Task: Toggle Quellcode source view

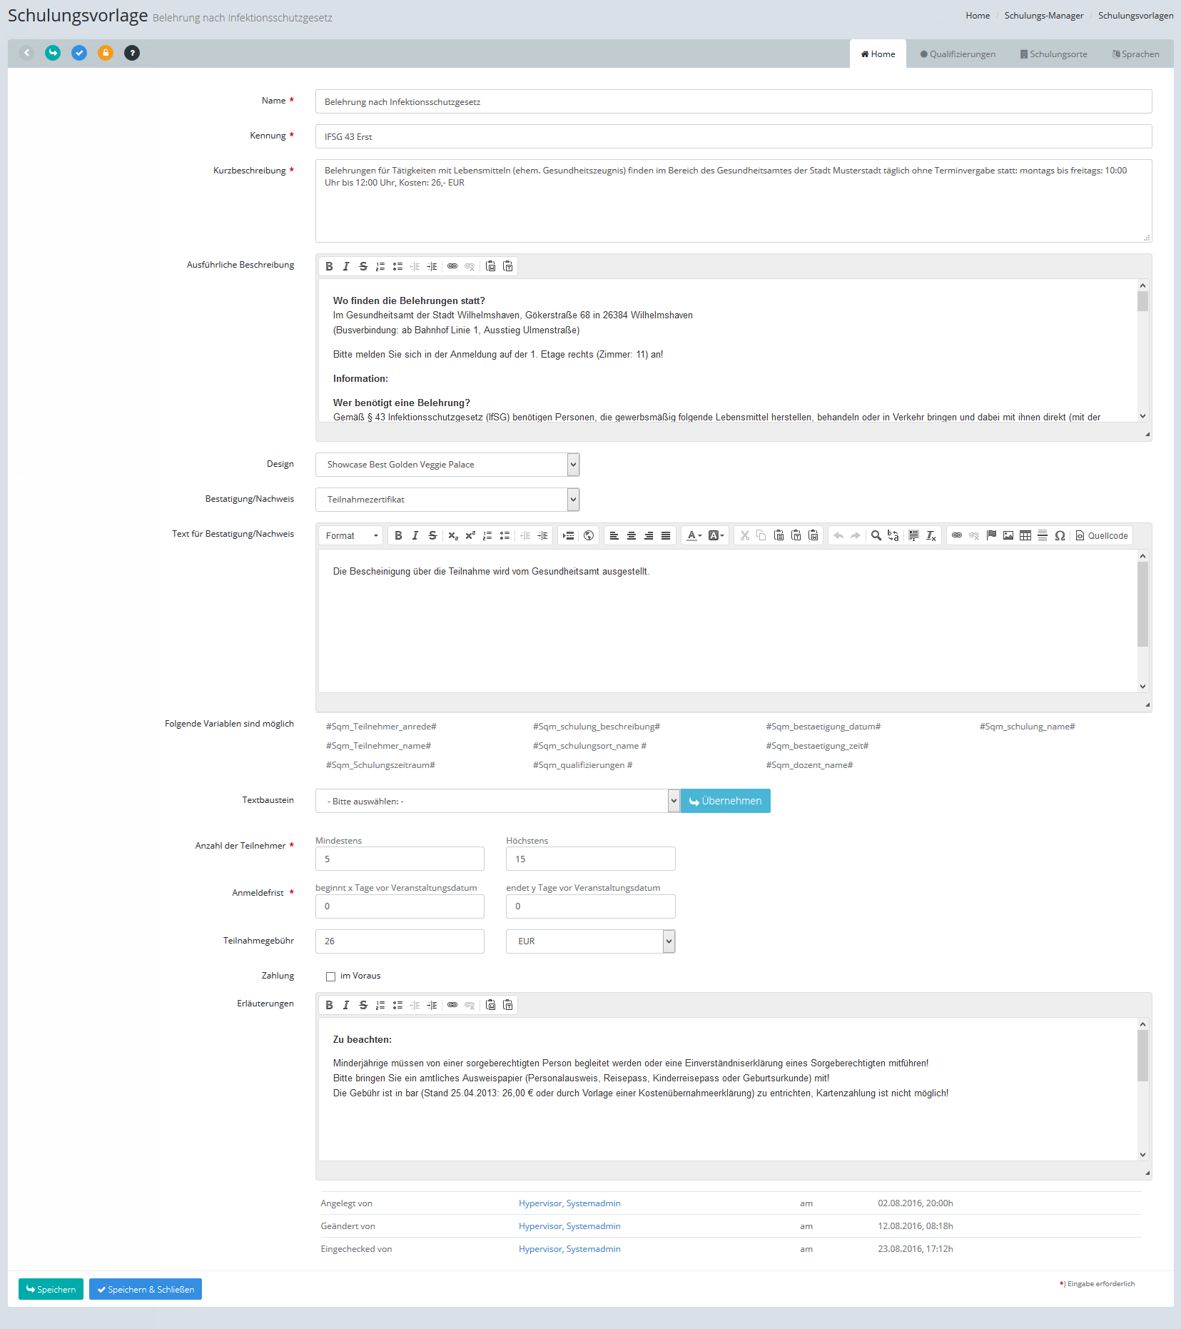Action: pyautogui.click(x=1102, y=536)
